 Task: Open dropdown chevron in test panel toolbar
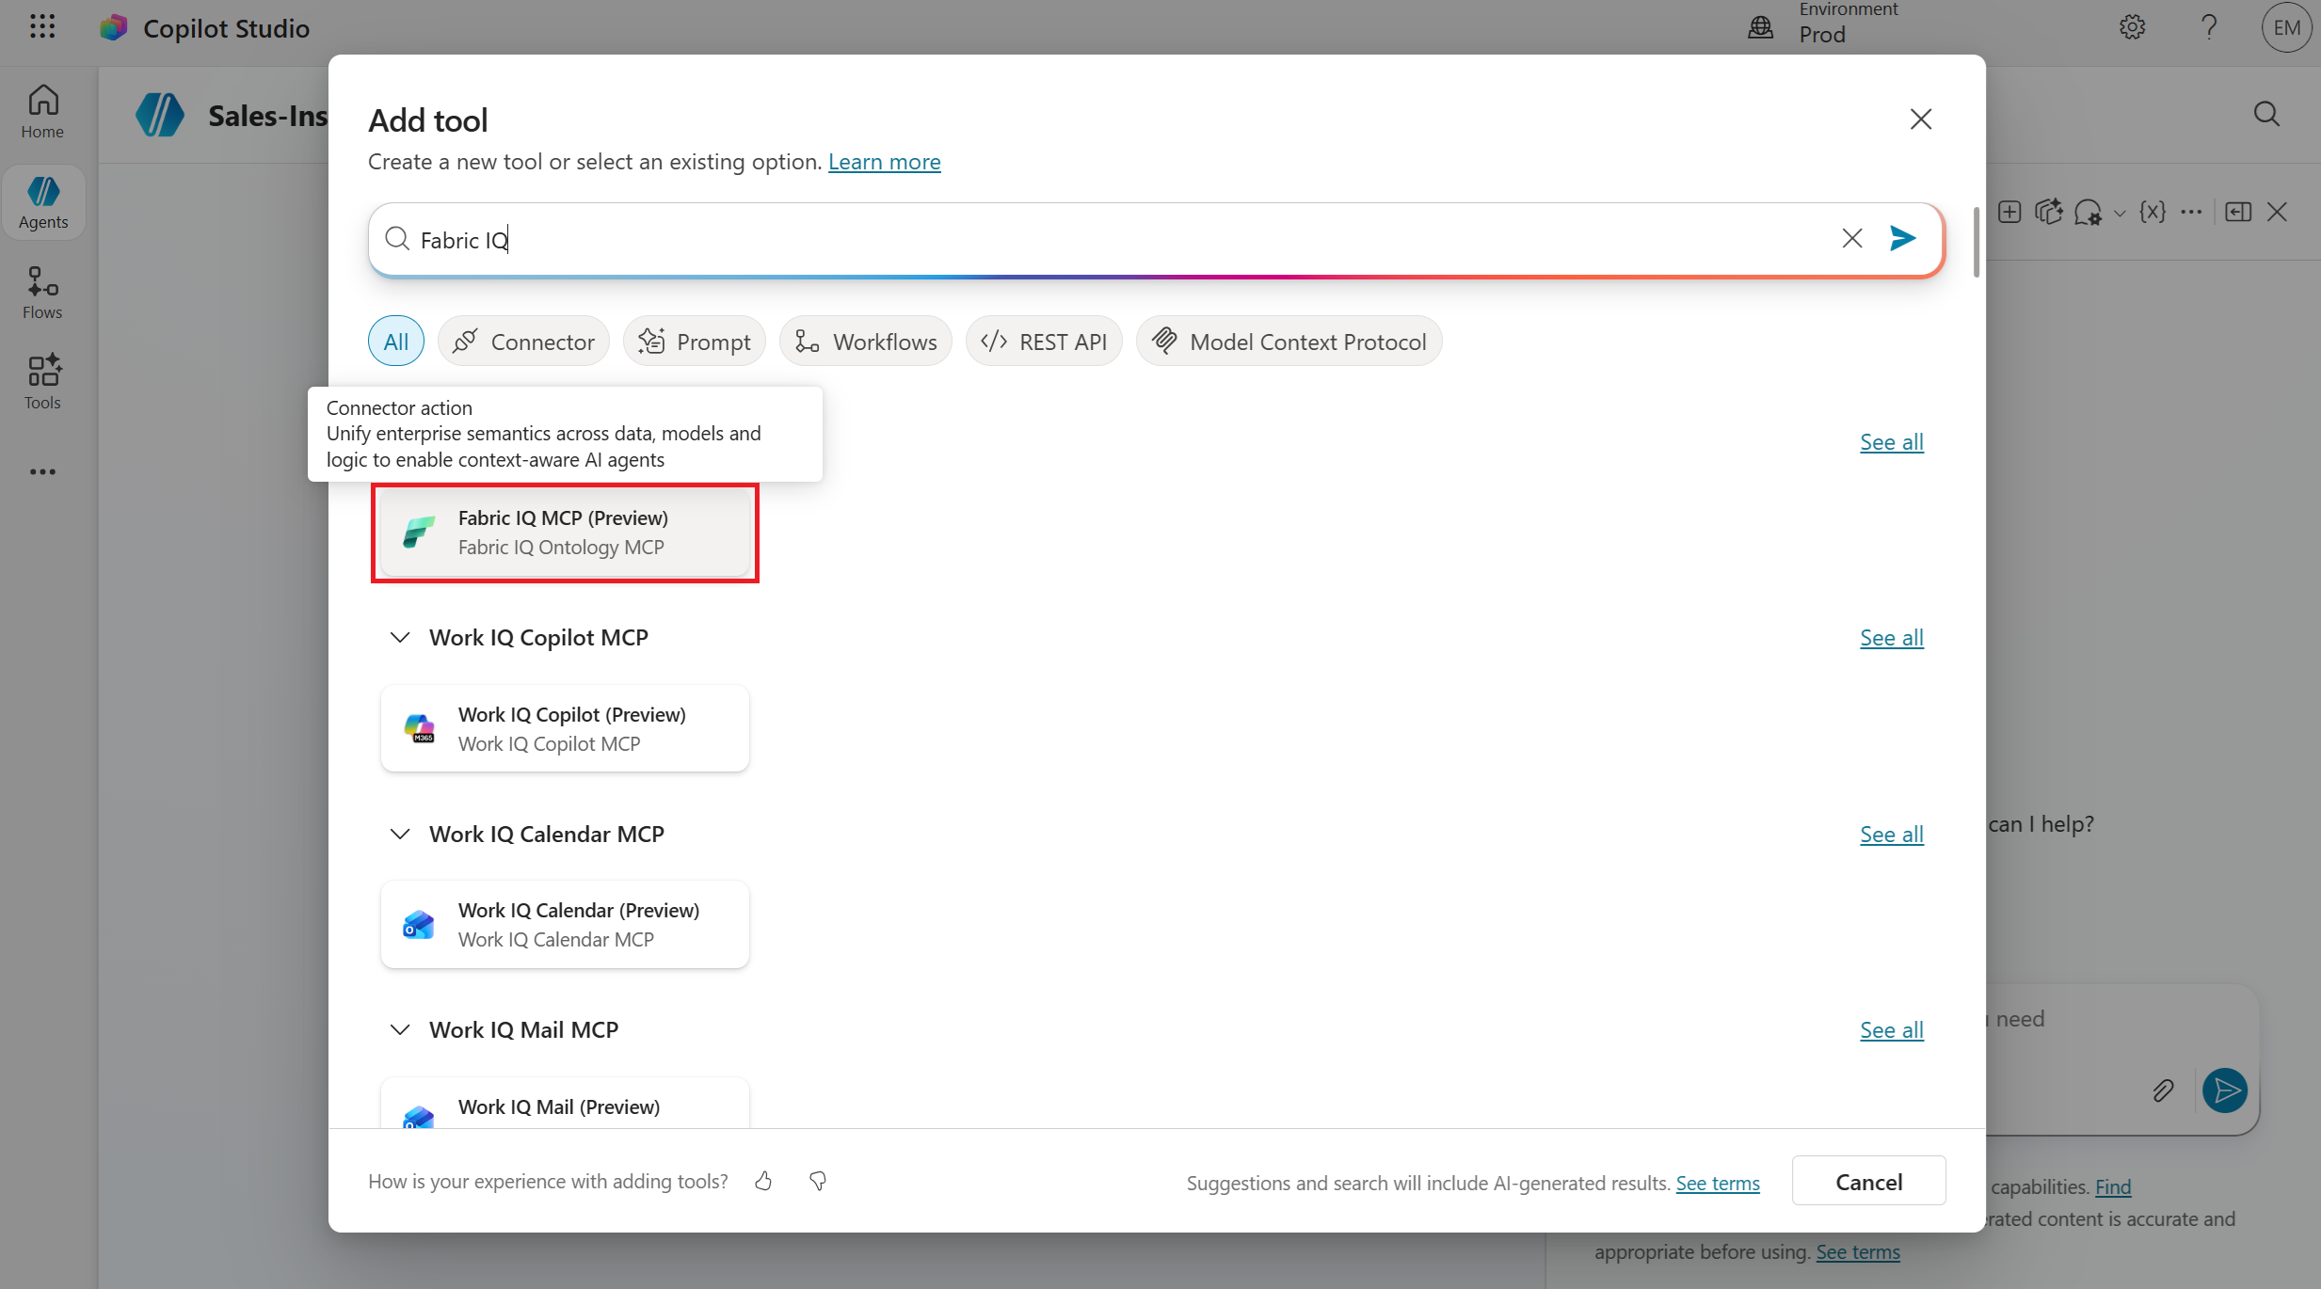click(x=2120, y=213)
